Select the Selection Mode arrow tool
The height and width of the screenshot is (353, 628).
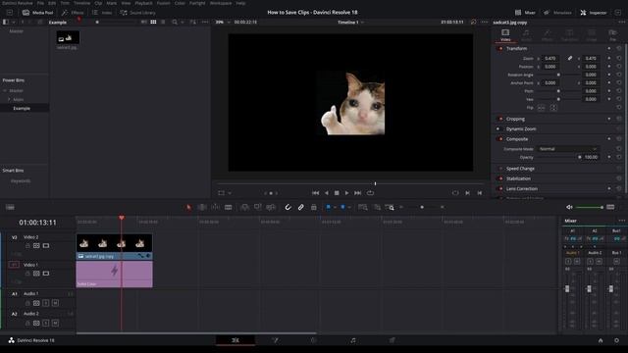point(188,207)
